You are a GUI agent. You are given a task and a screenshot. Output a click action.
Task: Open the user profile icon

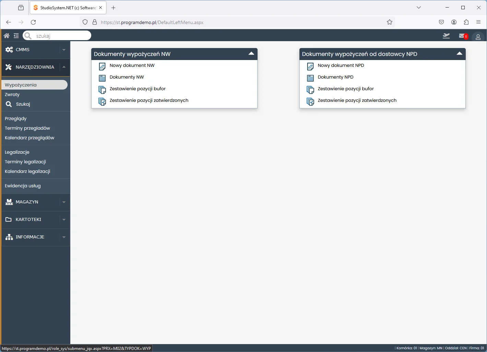(x=478, y=37)
